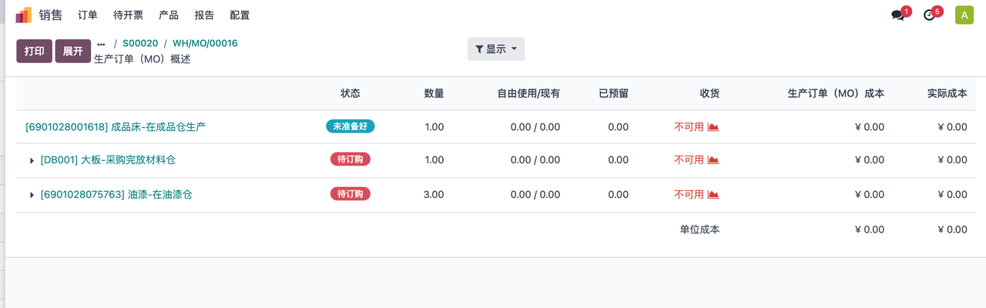The image size is (986, 308).
Task: Open the 配置 menu
Action: click(x=240, y=15)
